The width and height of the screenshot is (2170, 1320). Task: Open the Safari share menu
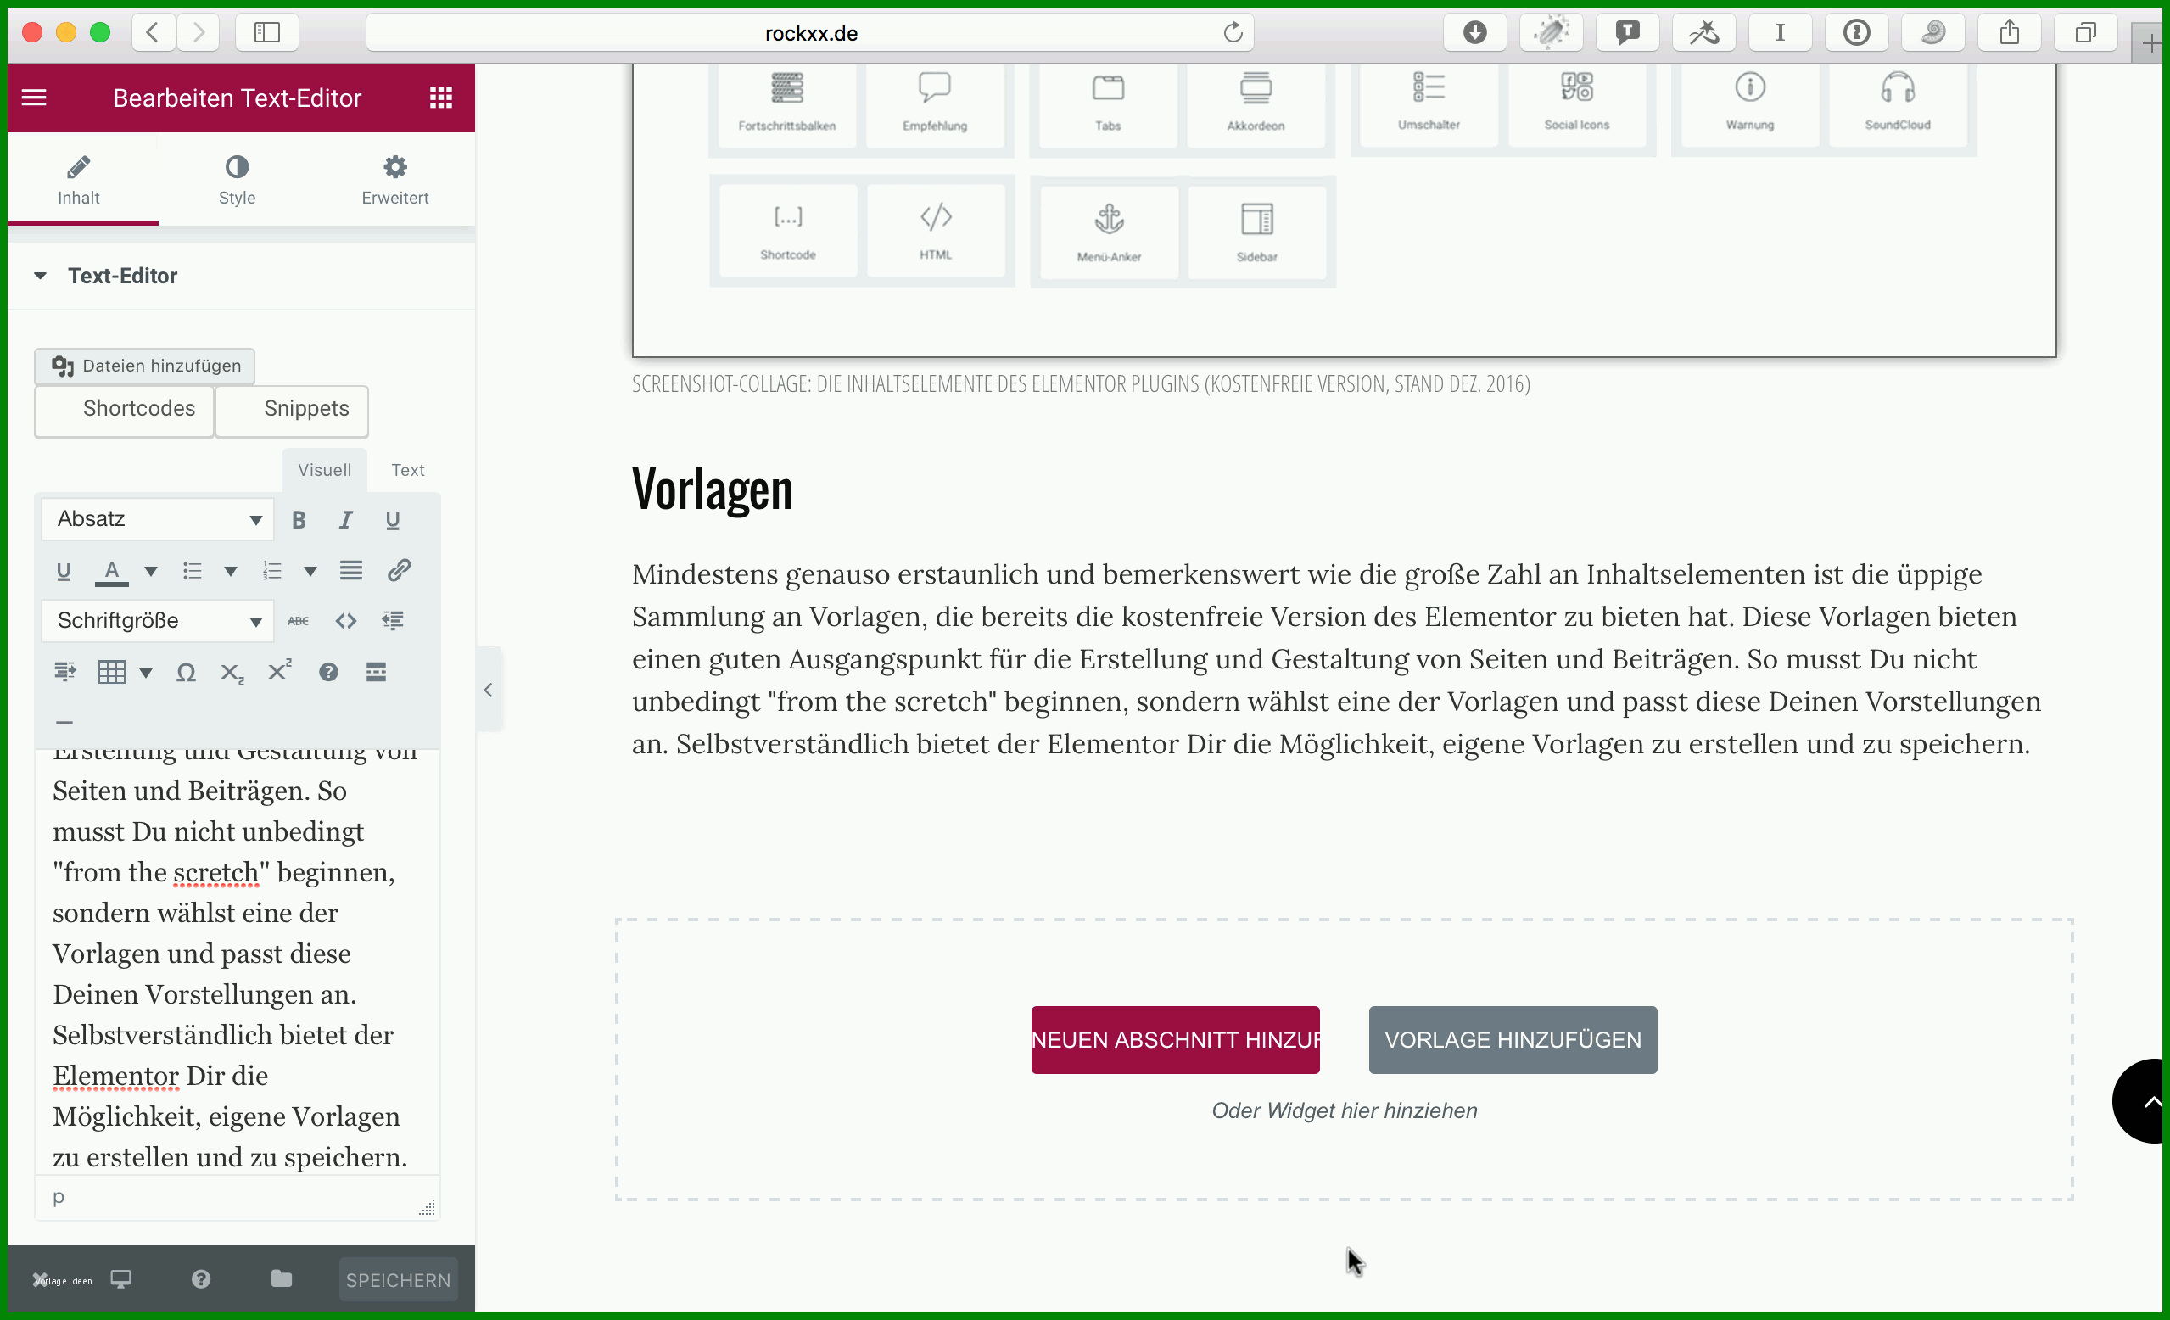tap(2009, 32)
